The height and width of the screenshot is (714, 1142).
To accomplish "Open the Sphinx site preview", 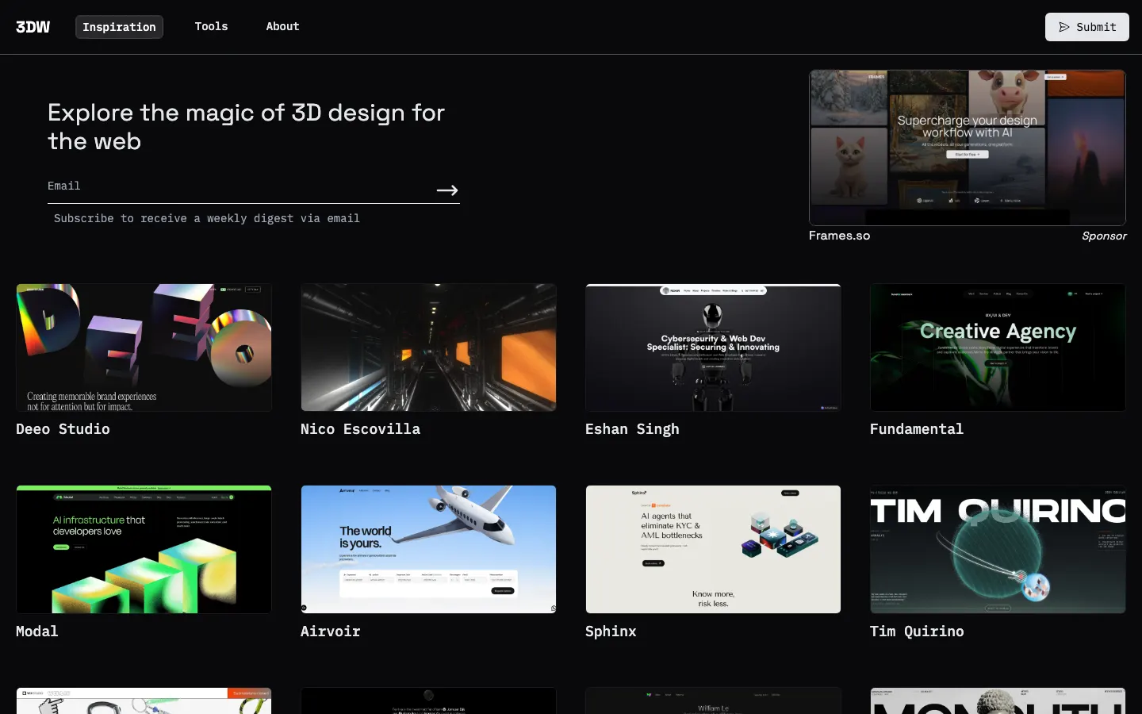I will (713, 549).
